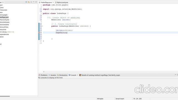The height and width of the screenshot is (100, 178).
Task: Click '// 2. Create constructor' comment
Action: click(64, 24)
